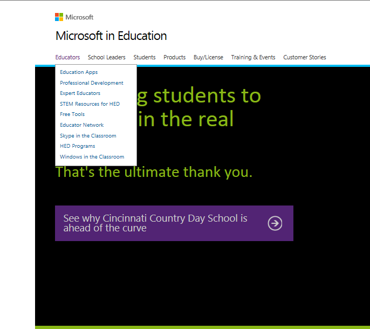Open the Cincinnati Country Day School banner

coord(174,223)
